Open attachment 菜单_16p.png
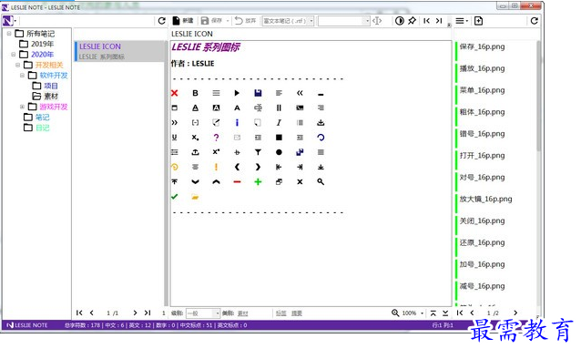Viewport: 581px width, 359px height. [x=482, y=90]
